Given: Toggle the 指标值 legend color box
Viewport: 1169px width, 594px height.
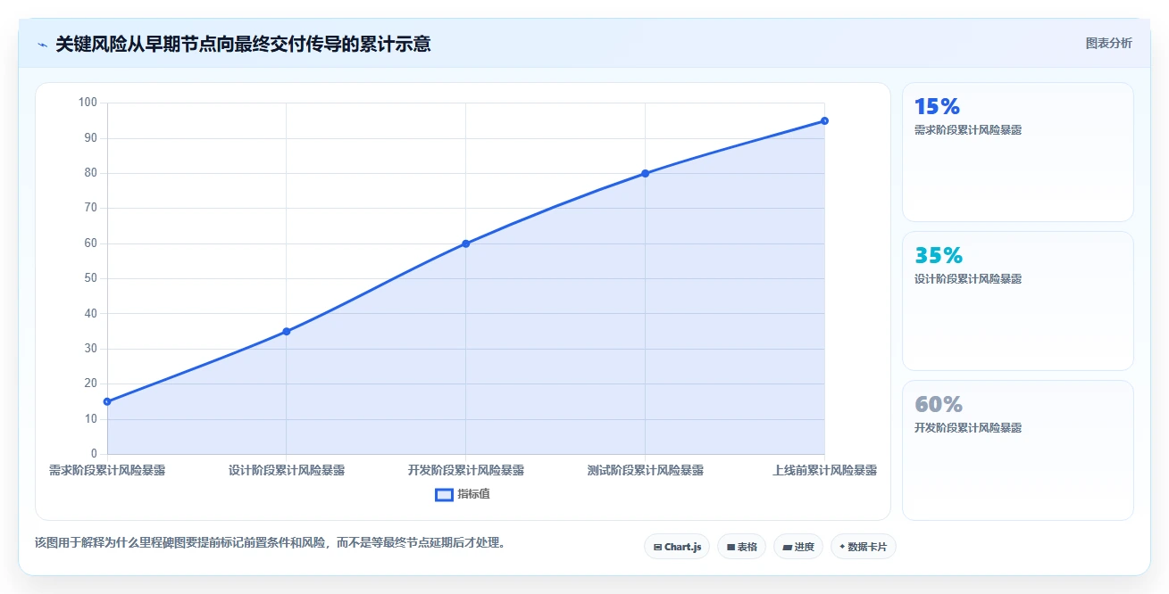Looking at the screenshot, I should tap(444, 494).
